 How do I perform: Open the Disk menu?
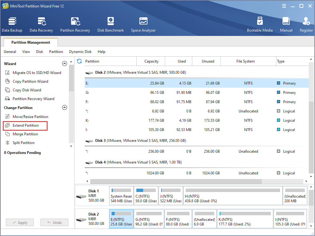pos(40,52)
